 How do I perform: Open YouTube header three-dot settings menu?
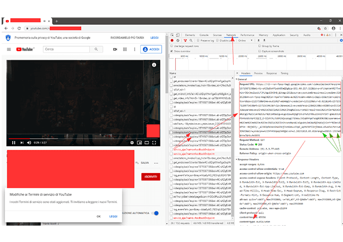[135, 49]
